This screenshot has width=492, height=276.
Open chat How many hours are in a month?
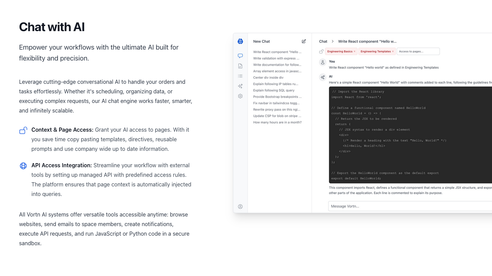pos(278,122)
